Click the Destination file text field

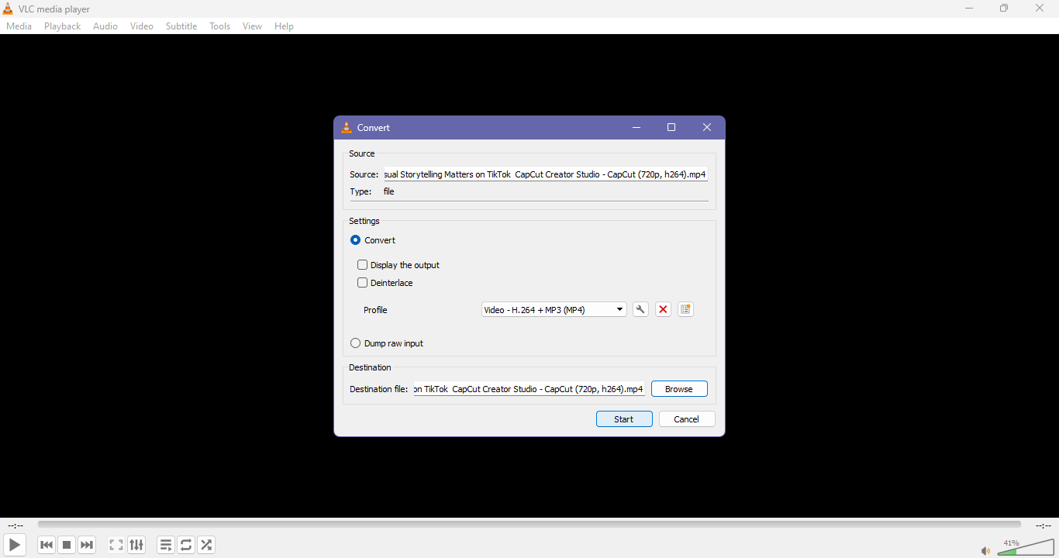click(x=529, y=389)
